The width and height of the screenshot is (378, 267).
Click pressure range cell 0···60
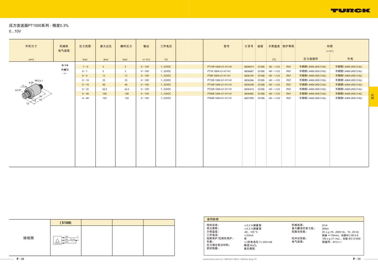(x=85, y=98)
